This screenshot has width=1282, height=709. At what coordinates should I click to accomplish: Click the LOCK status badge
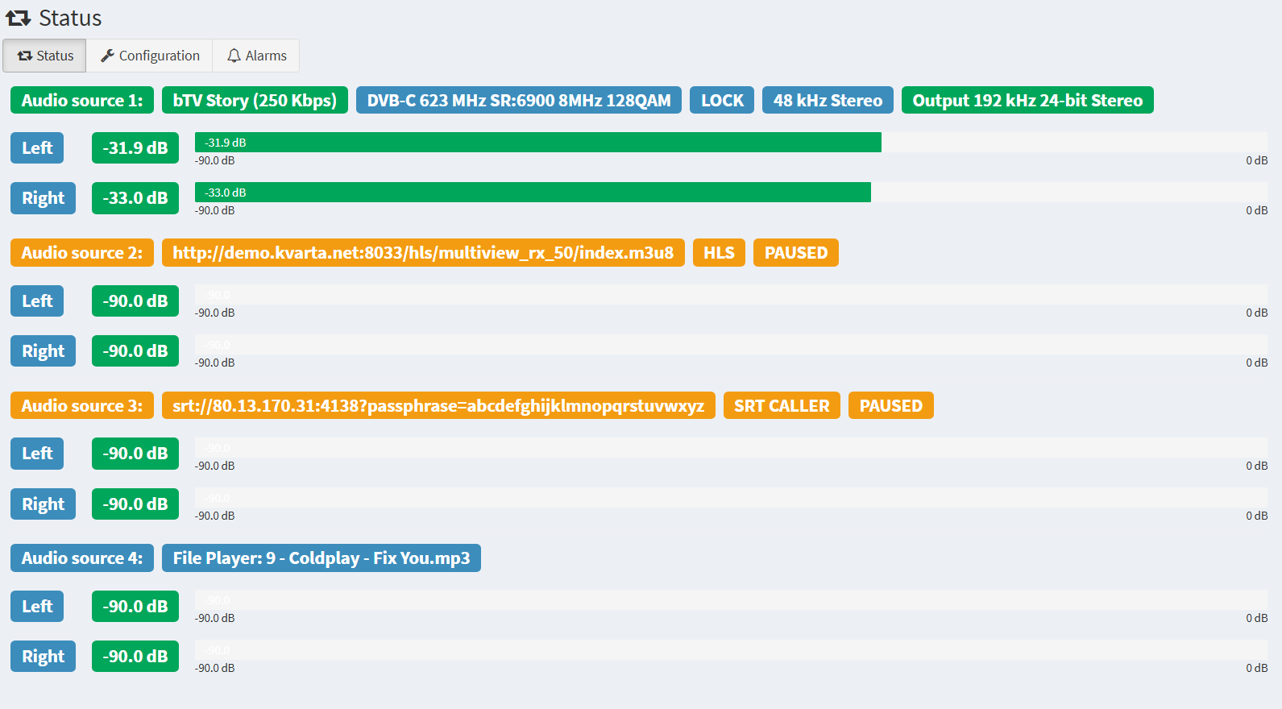(x=722, y=100)
